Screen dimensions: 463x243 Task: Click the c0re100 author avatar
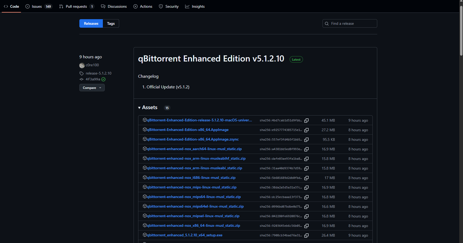(82, 65)
